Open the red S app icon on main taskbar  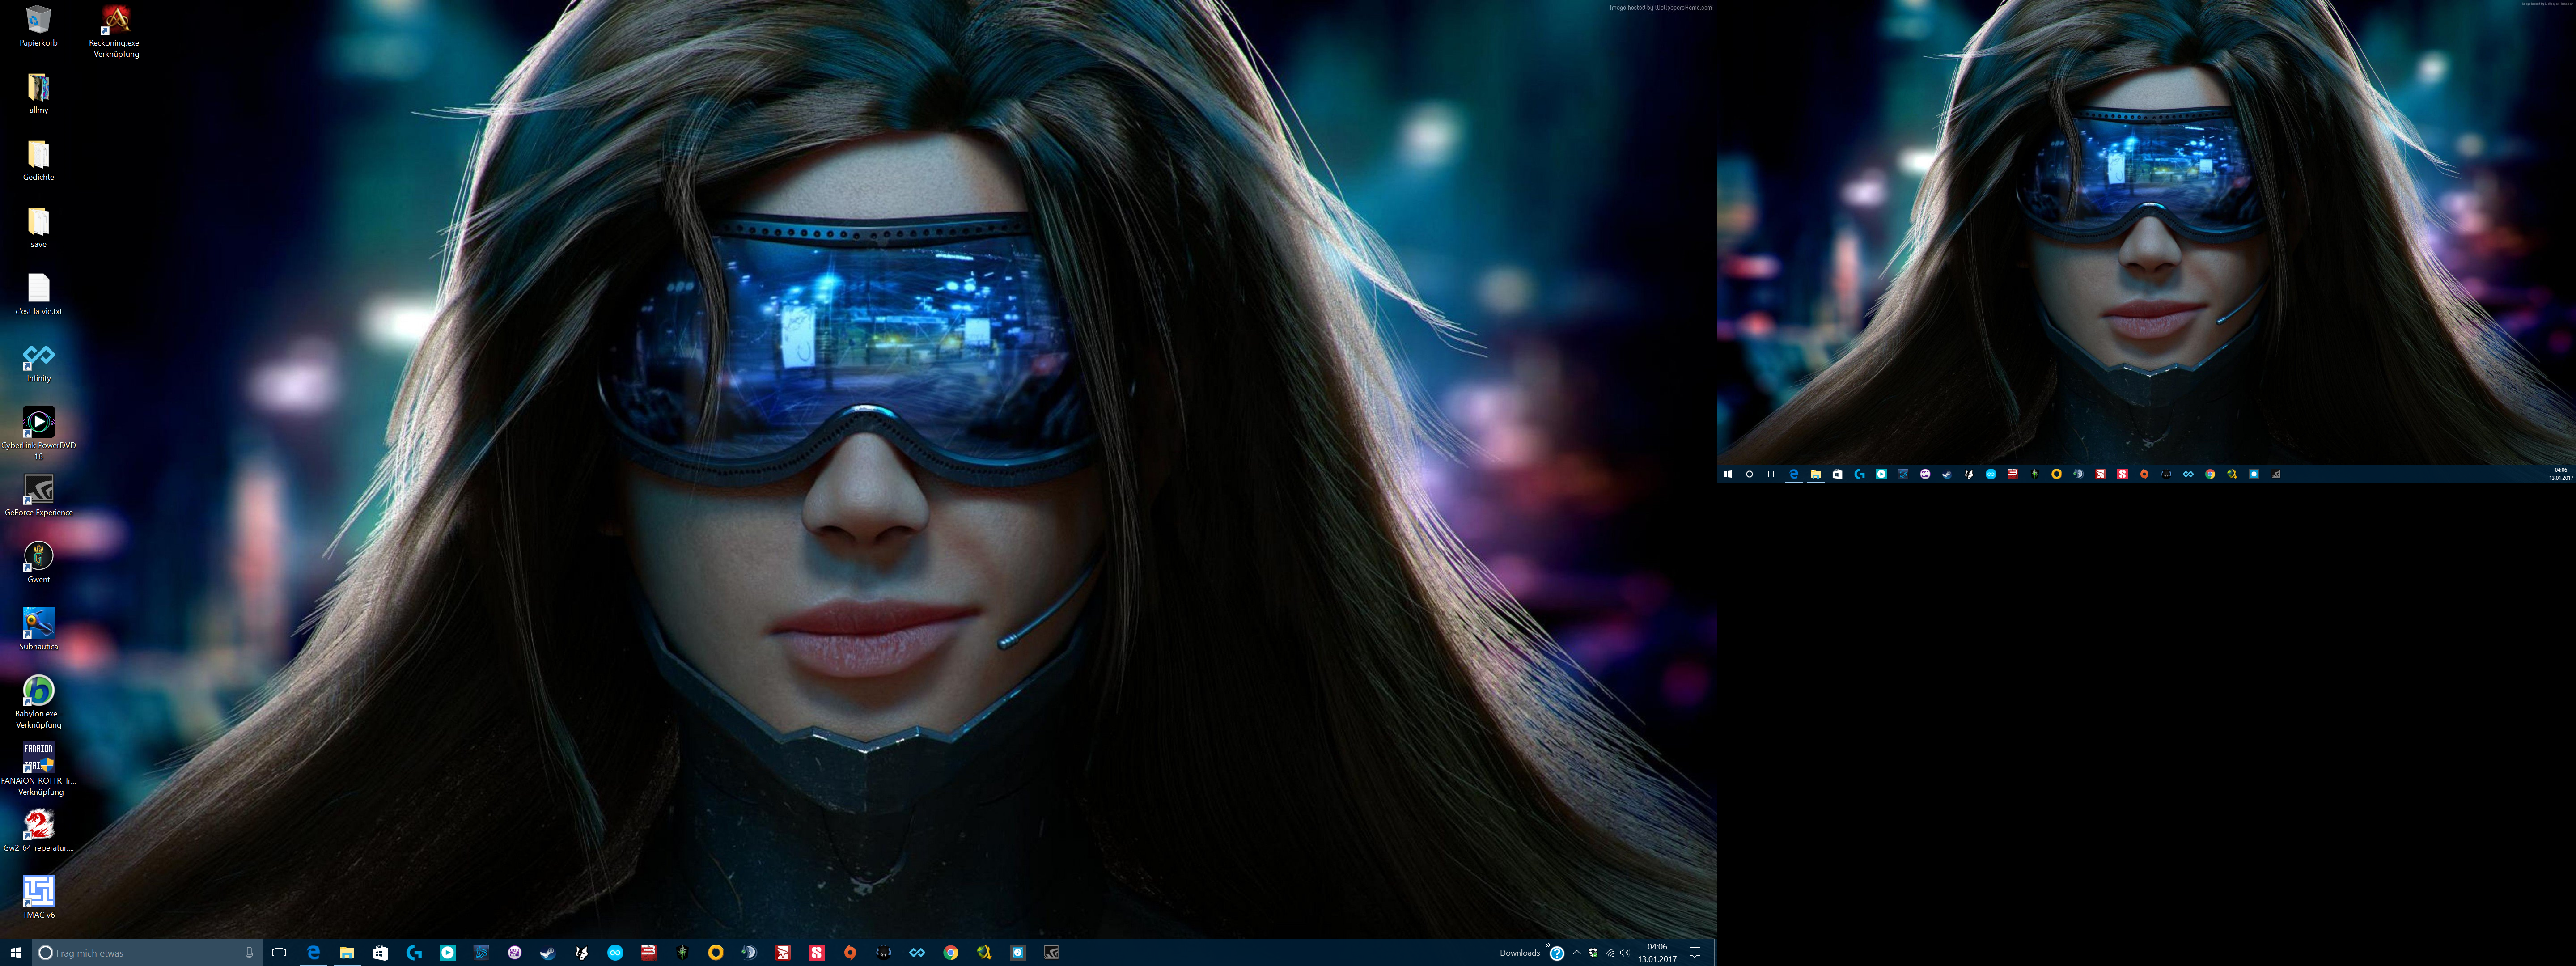[816, 953]
